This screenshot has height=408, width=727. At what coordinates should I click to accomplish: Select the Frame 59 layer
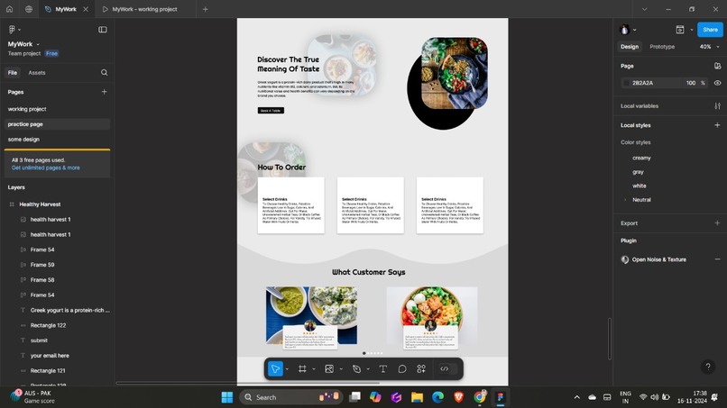tap(42, 265)
